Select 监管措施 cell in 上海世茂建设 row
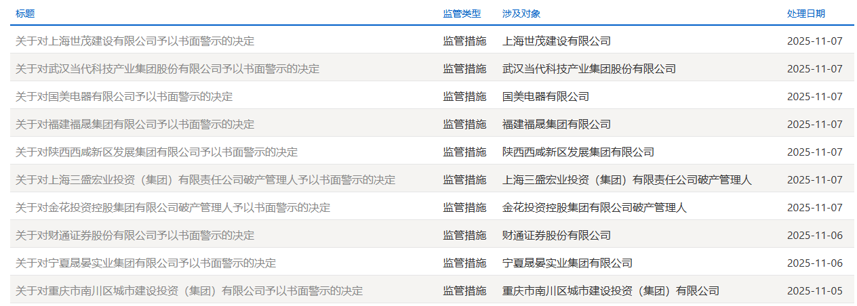The height and width of the screenshot is (306, 857). pos(464,41)
